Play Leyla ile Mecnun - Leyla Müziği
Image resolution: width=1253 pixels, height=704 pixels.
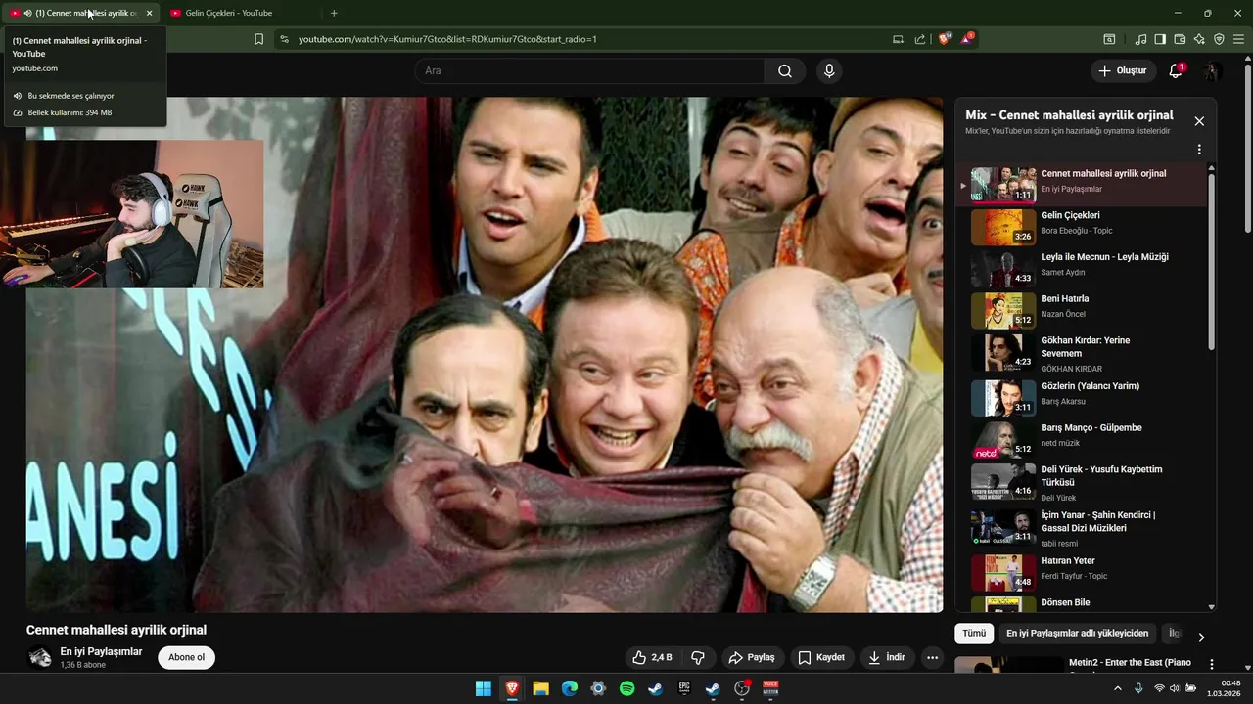(1081, 267)
